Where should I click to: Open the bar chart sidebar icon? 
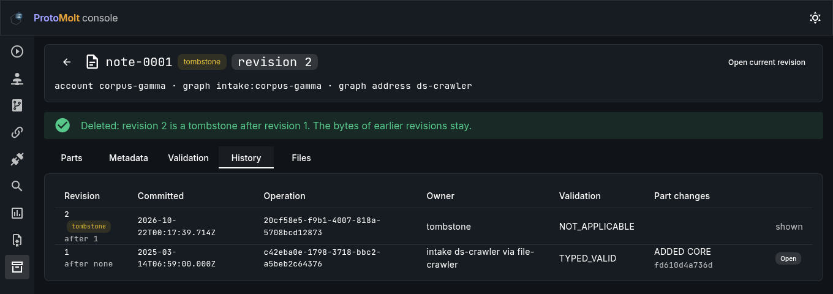click(x=17, y=213)
